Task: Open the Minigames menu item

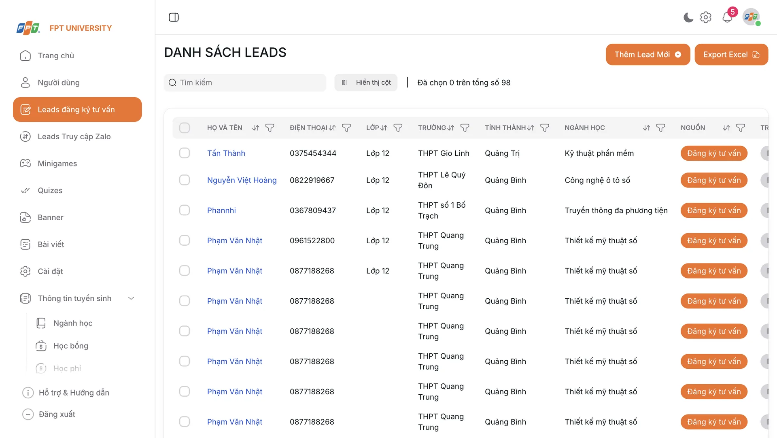Action: pyautogui.click(x=57, y=164)
